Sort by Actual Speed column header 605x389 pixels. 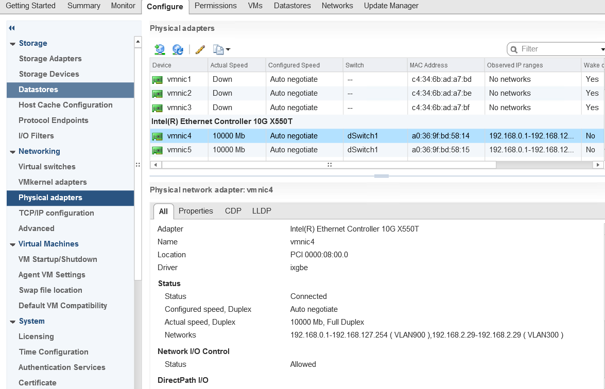click(x=236, y=65)
